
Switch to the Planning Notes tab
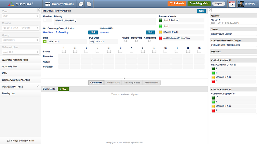point(132,83)
